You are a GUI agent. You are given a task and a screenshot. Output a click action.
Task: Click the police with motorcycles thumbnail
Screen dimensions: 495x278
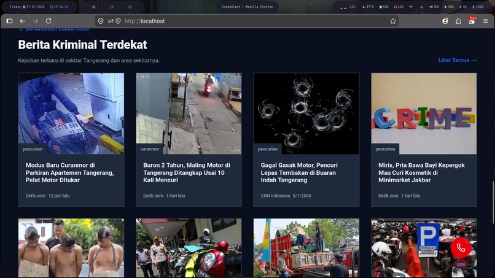pyautogui.click(x=189, y=248)
